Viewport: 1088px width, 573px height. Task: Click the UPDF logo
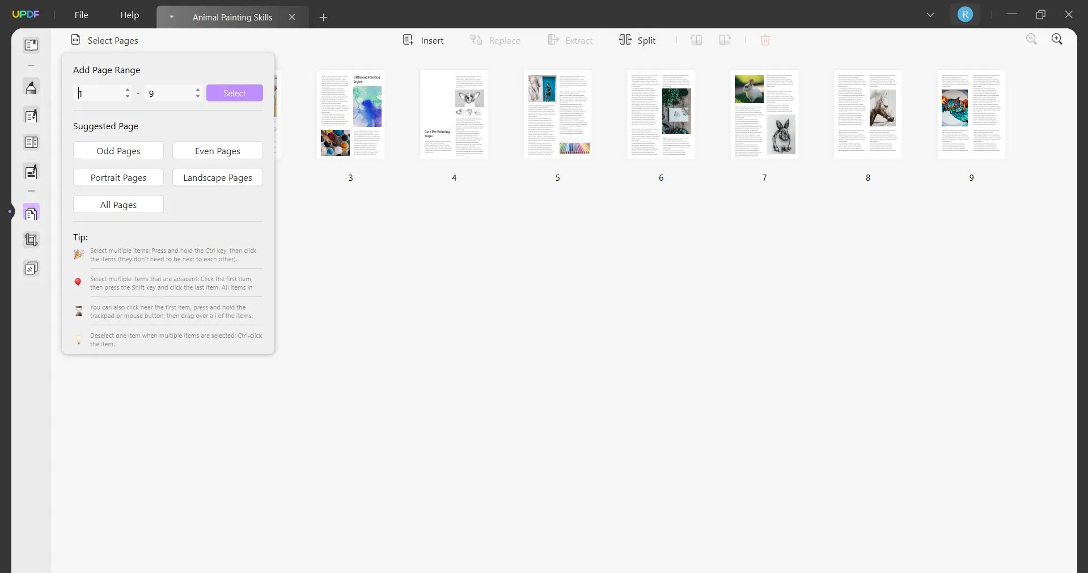(26, 14)
